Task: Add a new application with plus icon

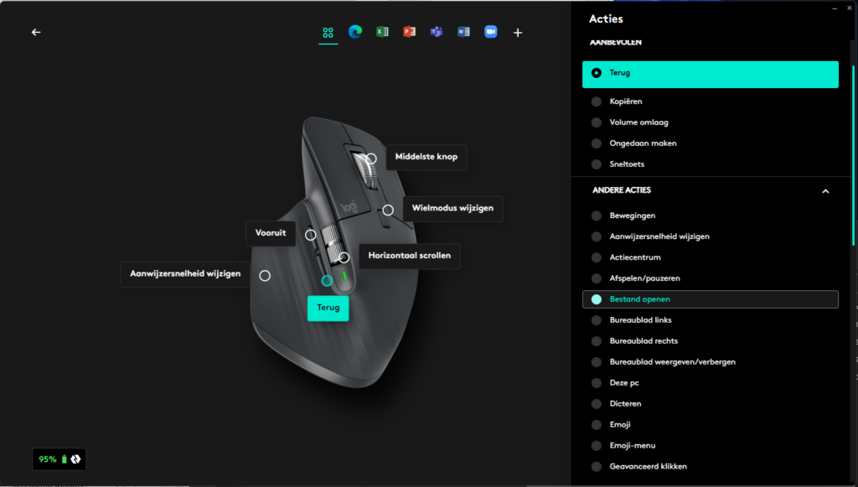Action: click(518, 33)
